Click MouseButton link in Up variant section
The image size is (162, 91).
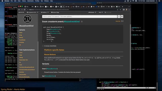50,76
